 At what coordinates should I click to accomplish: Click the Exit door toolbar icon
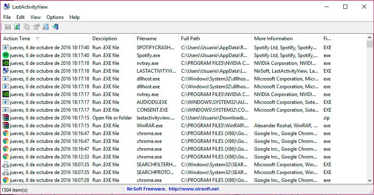55,27
